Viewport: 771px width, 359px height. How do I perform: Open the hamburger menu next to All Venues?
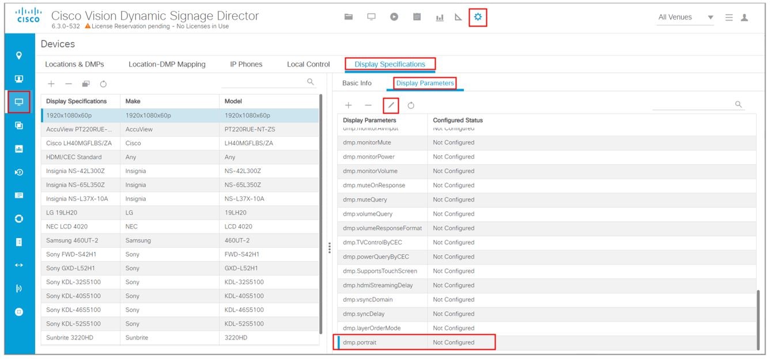[728, 17]
